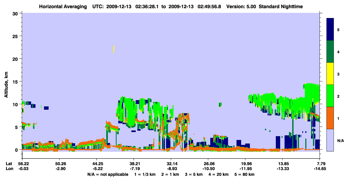Click the 'Standard Nighttime' label
This screenshot has width=355, height=182.
pyautogui.click(x=281, y=7)
